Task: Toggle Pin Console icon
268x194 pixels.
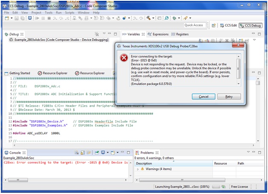Action: (97, 152)
